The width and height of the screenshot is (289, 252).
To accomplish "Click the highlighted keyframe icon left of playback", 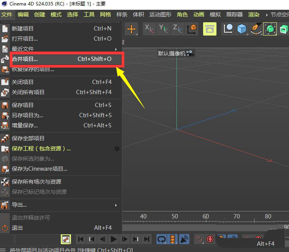I will (x=66, y=239).
